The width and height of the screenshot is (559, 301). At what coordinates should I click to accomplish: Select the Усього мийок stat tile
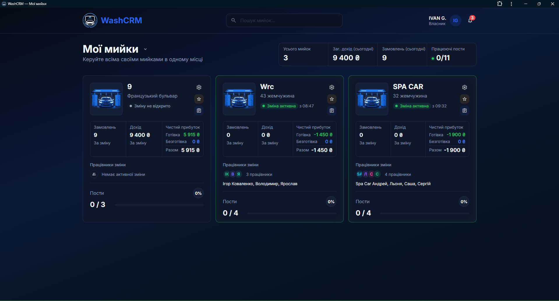304,54
